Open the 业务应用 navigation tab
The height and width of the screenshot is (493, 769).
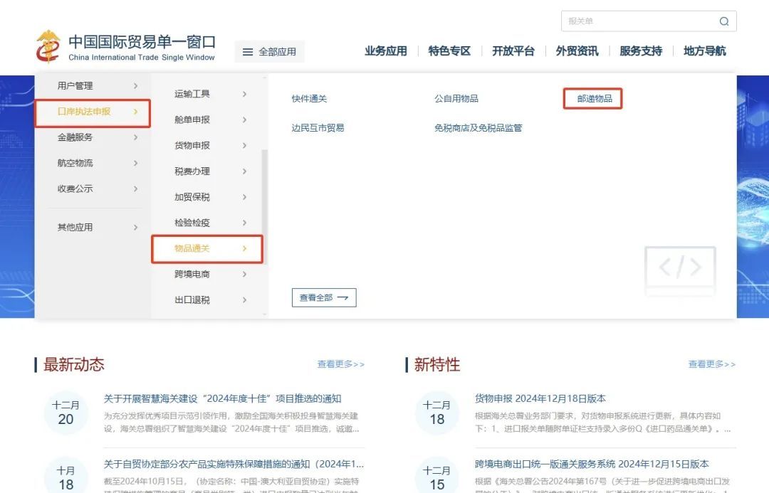[385, 51]
